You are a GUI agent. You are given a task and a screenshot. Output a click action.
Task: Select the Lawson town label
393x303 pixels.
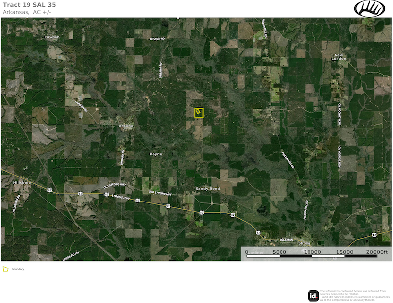coord(52,37)
